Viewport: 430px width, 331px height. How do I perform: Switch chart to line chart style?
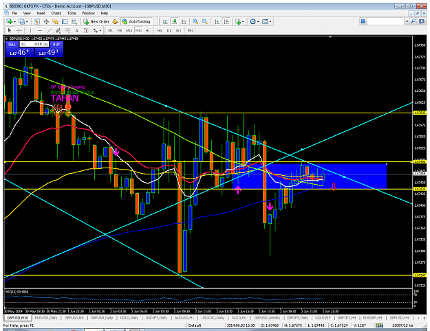click(x=184, y=21)
